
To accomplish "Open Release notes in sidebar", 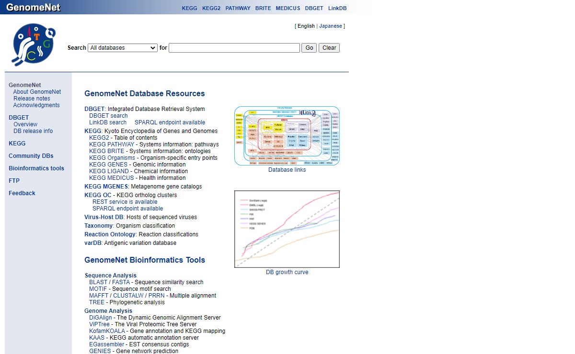I will coord(32,99).
